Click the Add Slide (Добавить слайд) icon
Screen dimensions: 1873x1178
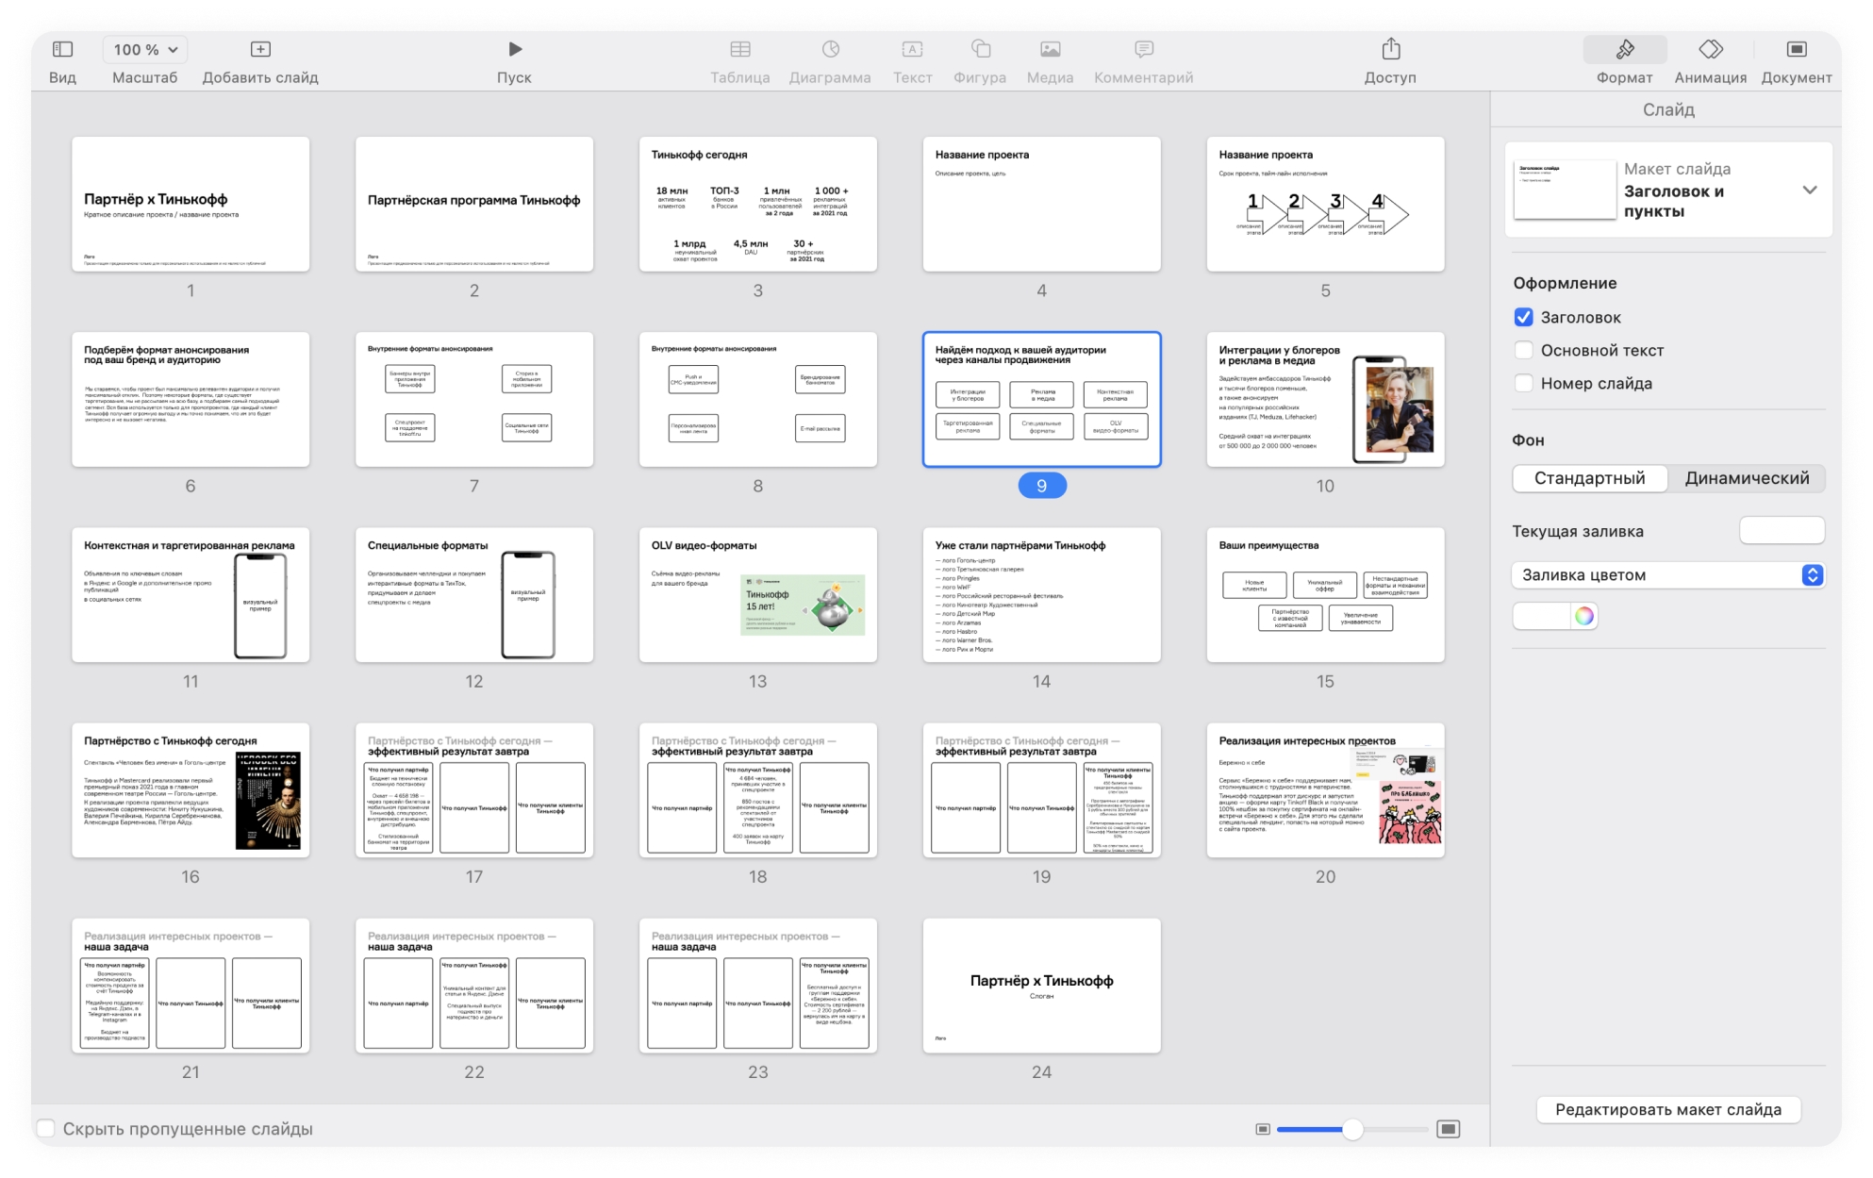[x=260, y=49]
